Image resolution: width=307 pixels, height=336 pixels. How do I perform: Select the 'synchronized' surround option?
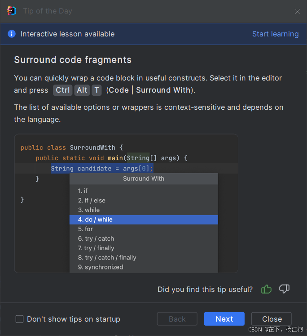(144, 267)
